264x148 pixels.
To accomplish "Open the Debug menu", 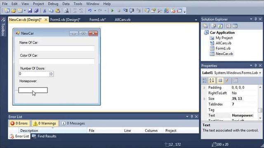I will pyautogui.click(x=53, y=4).
